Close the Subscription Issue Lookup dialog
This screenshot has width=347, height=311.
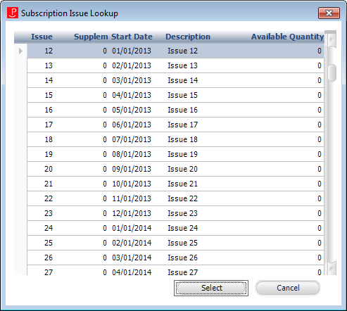click(x=329, y=13)
